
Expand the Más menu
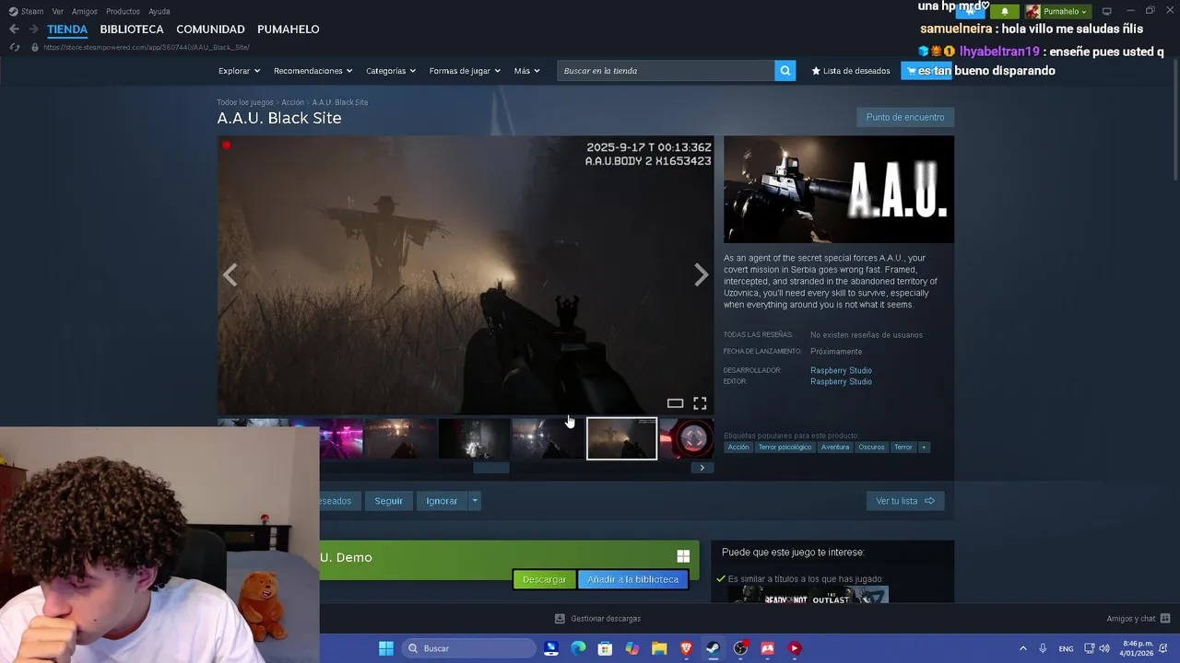tap(527, 71)
